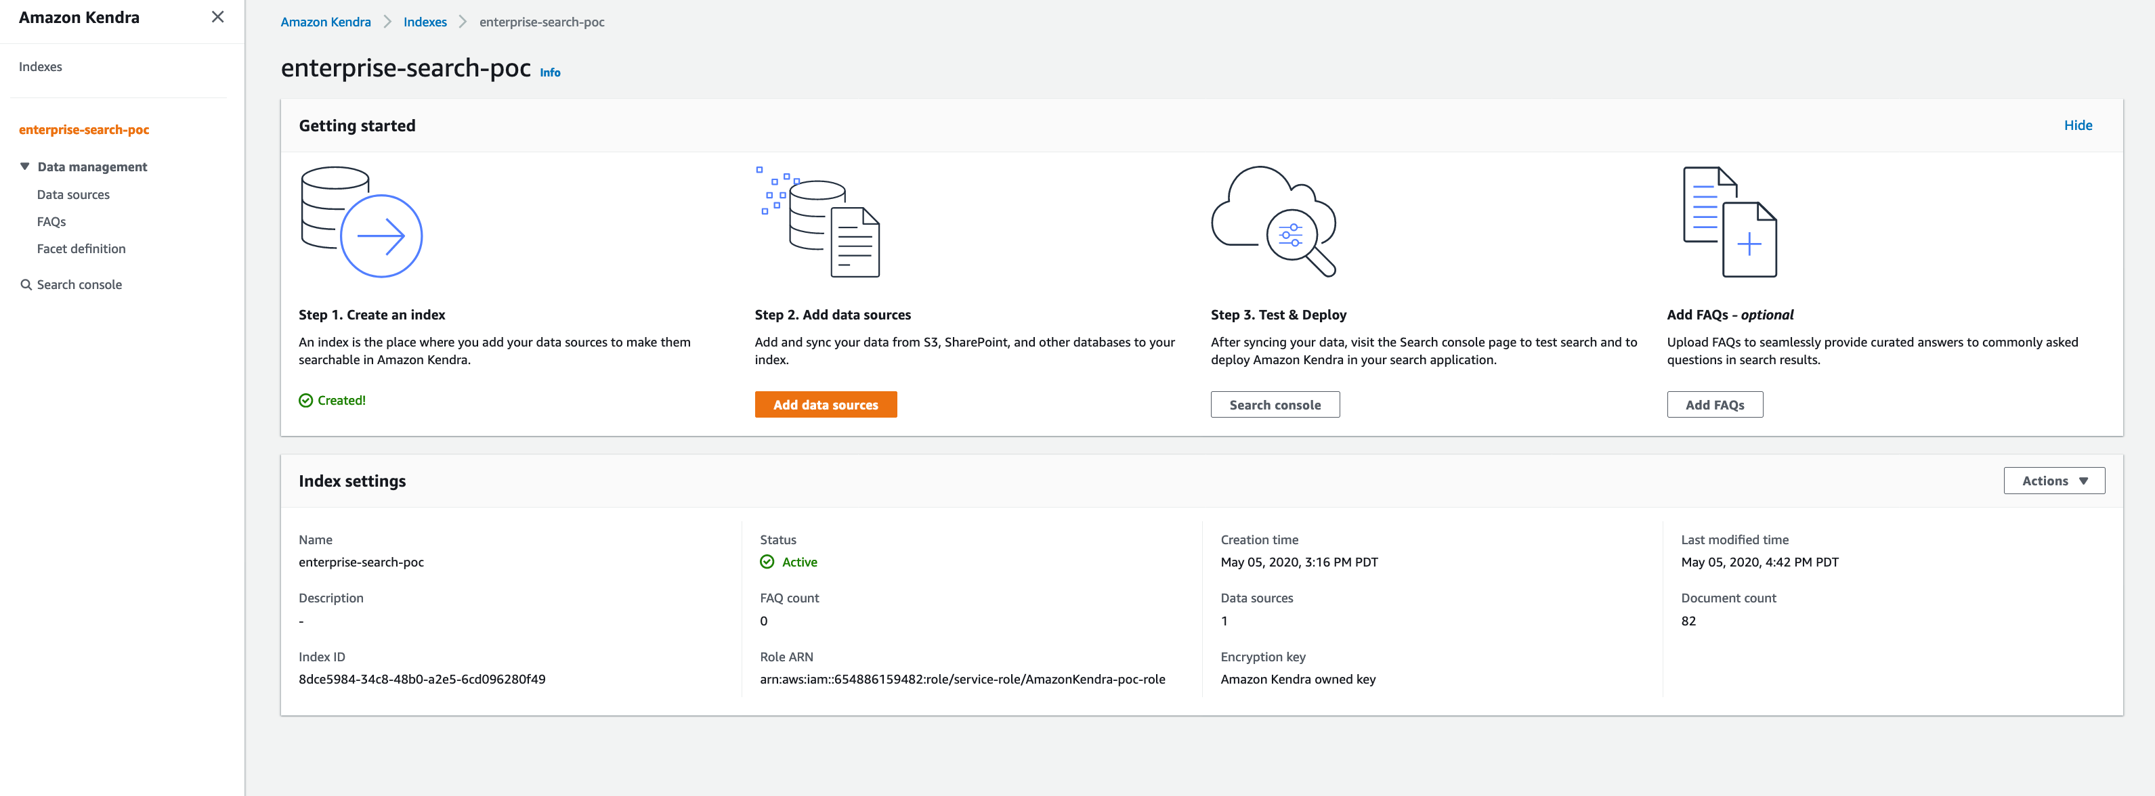Click the Step 2. Add data sources heading
Screen dimensions: 2155x796
tap(832, 315)
